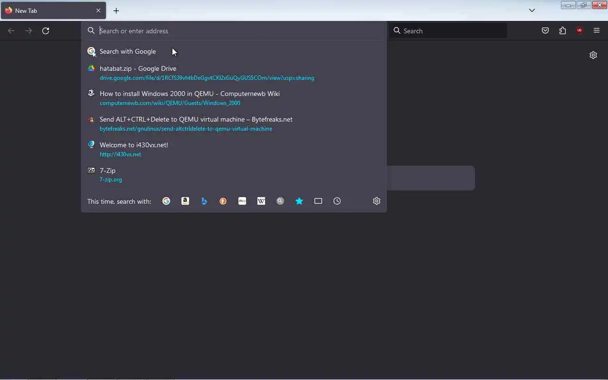Click Google icon beside Search with Google

(x=91, y=51)
